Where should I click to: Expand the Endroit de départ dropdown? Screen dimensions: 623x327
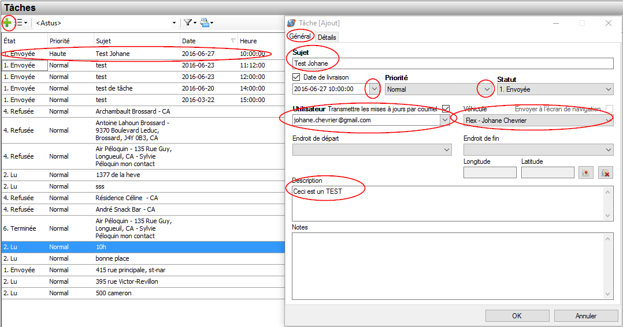446,150
